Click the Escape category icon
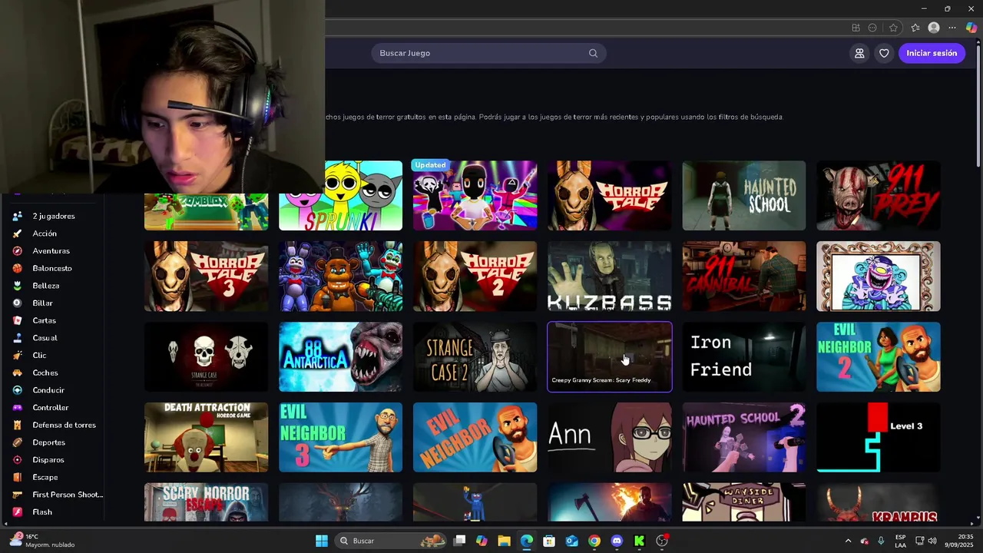 coord(17,477)
